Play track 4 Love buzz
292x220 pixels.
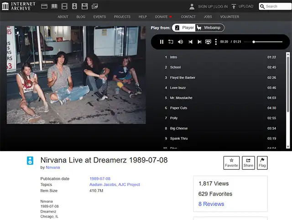[x=220, y=88]
